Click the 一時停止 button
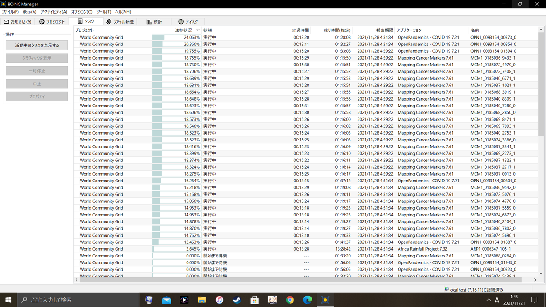The height and width of the screenshot is (307, 546). (37, 71)
